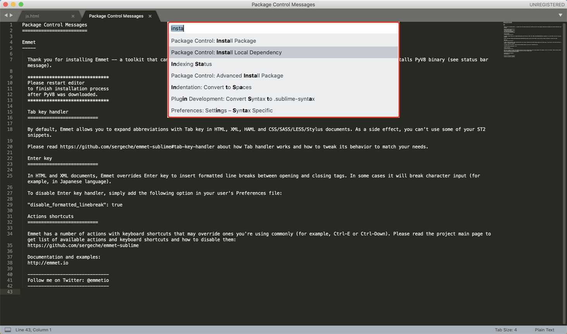The image size is (567, 334).
Task: Click the "Emmet" heading on line 4
Action: [x=29, y=42]
